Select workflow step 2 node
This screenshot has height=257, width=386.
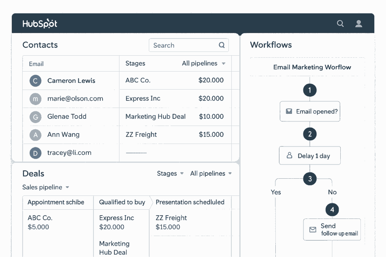click(x=310, y=134)
